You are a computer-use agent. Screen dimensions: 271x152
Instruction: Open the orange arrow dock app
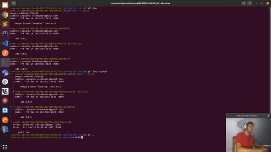click(x=5, y=120)
